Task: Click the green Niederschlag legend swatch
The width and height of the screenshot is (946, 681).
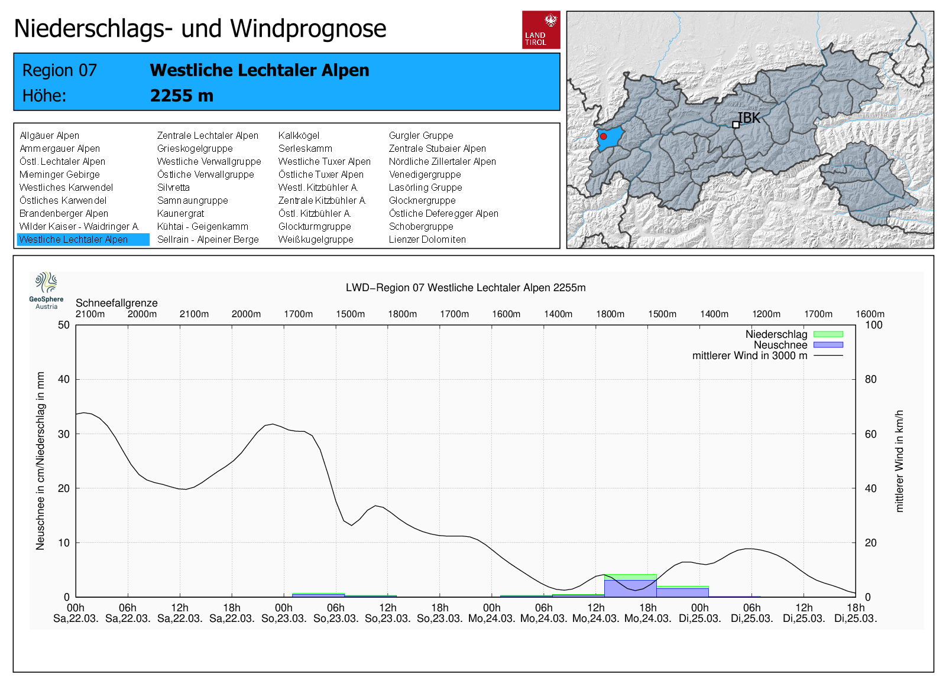Action: [x=828, y=334]
